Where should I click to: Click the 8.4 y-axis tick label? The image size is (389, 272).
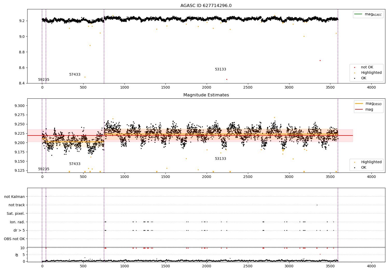(x=22, y=83)
